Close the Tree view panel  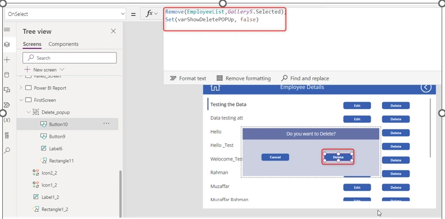click(113, 31)
